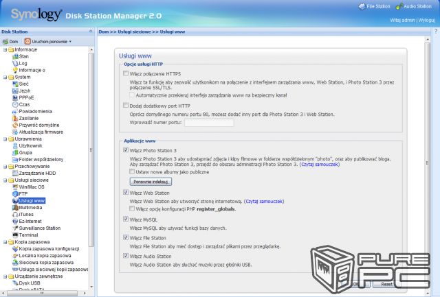Open the Stan status icon
Viewport: 440px width, 297px height.
point(15,56)
